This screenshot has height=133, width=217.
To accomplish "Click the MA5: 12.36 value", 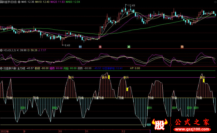I will [28, 2].
